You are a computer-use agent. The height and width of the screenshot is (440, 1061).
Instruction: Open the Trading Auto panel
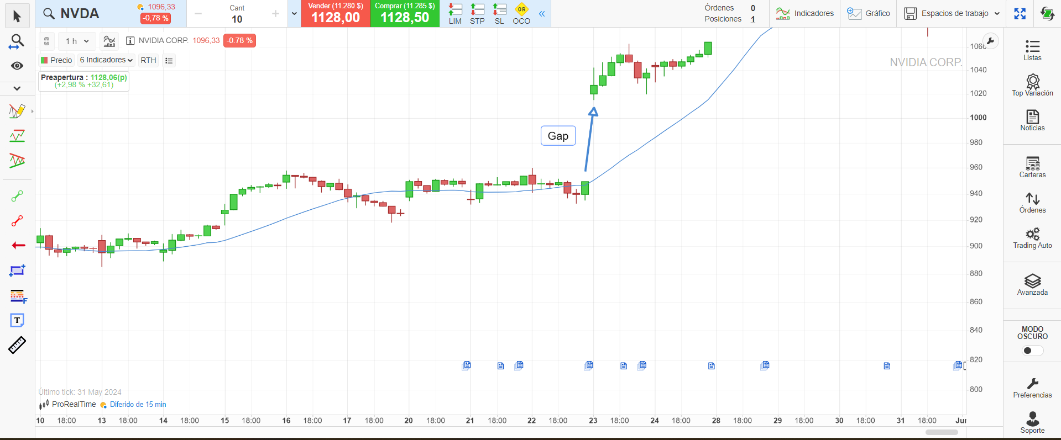click(x=1032, y=238)
